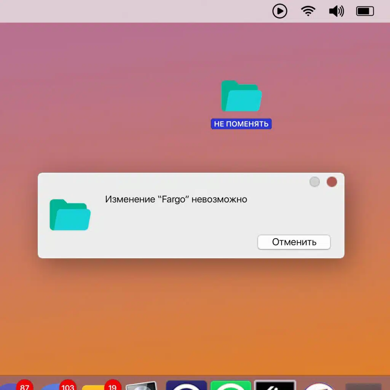
Task: Select the teal folder on the desktop
Action: [x=241, y=96]
